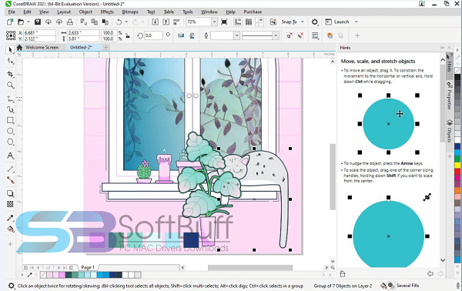
Task: Click the X position input field
Action: pos(39,32)
